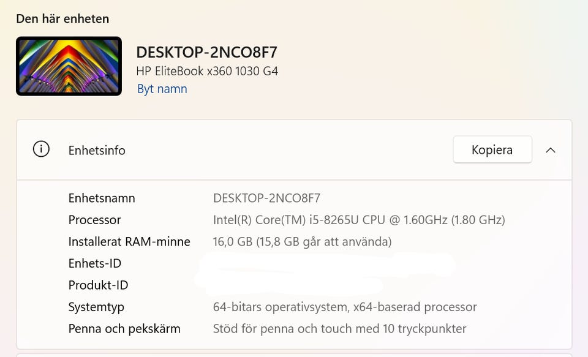Select the HP EliteBook x360 1030 G4 text
588x357 pixels.
coord(206,71)
